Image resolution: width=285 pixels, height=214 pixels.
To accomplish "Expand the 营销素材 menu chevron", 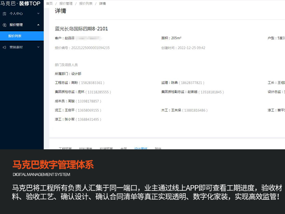I will 38,47.
